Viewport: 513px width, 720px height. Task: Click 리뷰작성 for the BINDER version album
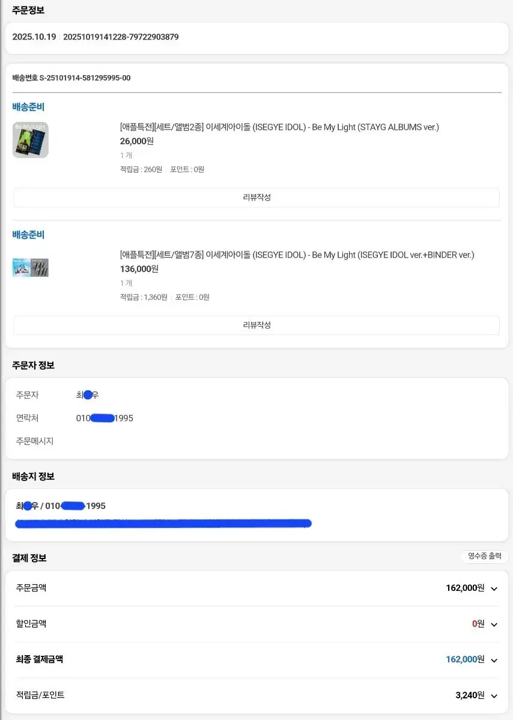pyautogui.click(x=256, y=325)
